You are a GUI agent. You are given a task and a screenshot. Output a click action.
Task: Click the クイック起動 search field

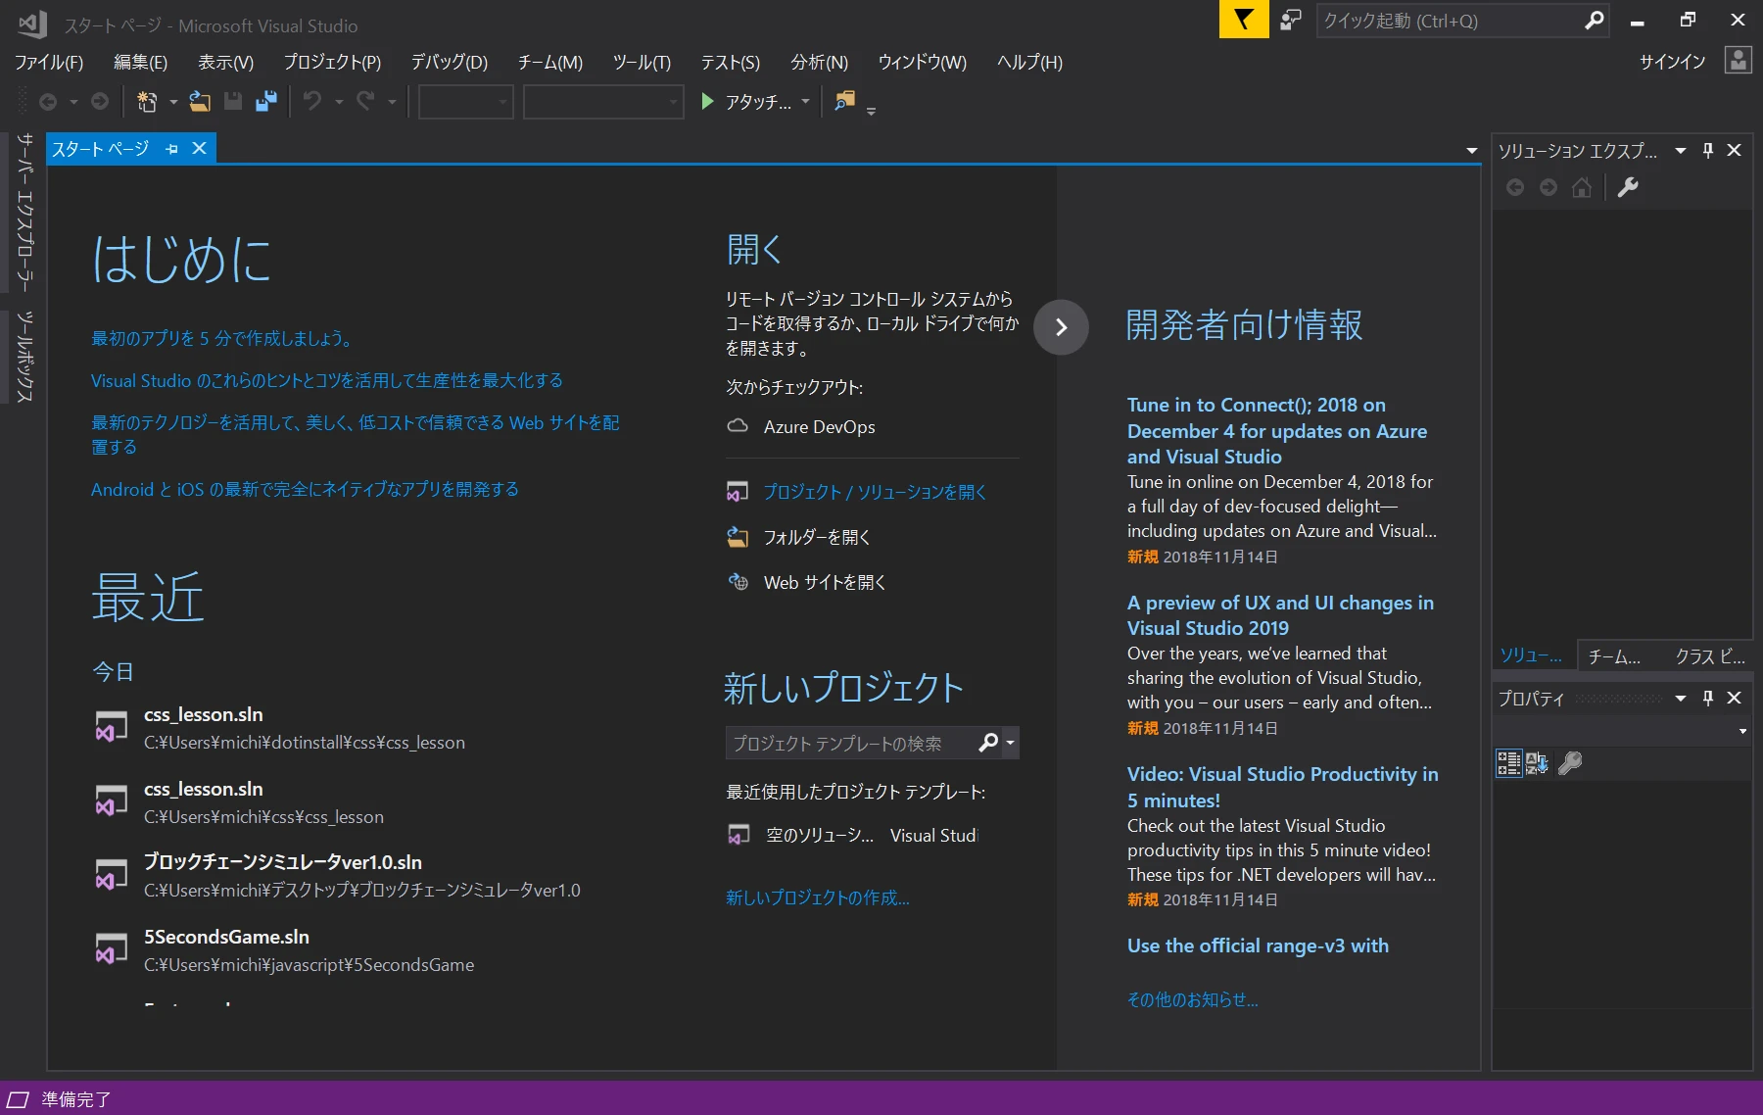pyautogui.click(x=1450, y=21)
